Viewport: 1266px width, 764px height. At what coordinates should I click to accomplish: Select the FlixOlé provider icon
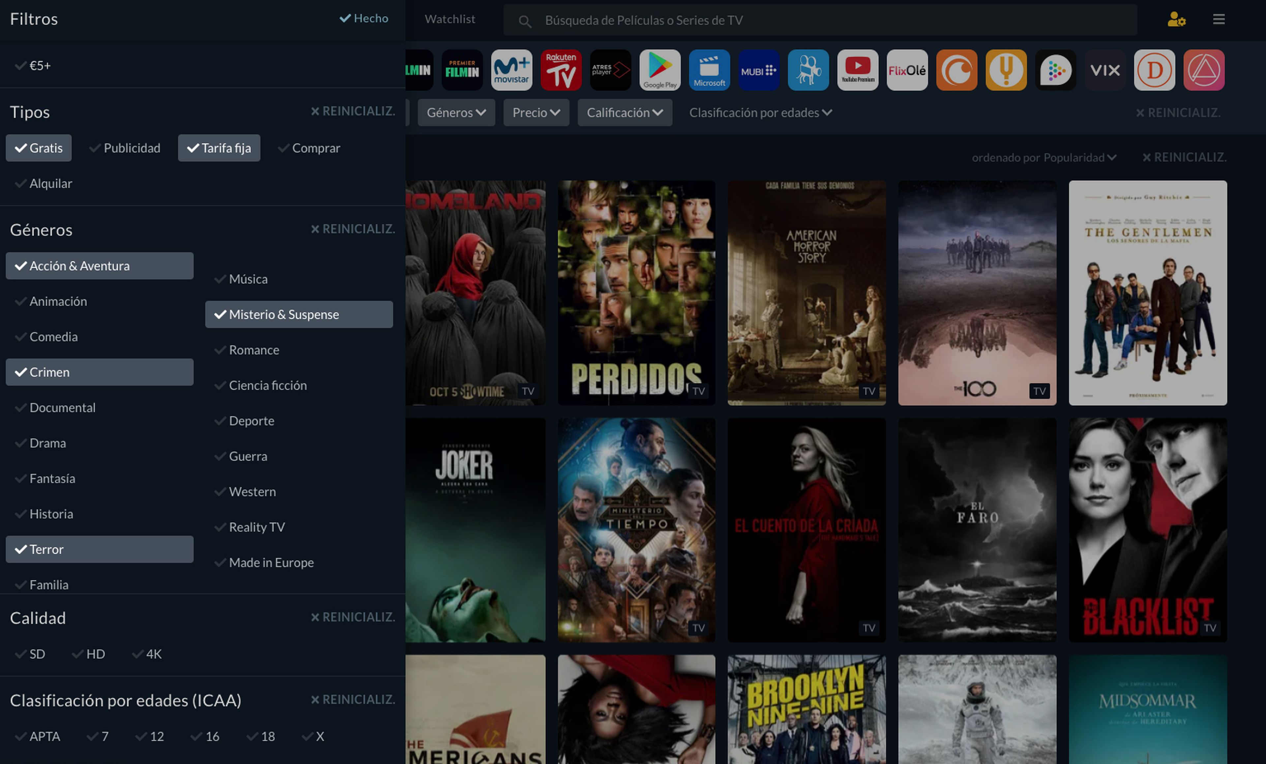pos(907,70)
